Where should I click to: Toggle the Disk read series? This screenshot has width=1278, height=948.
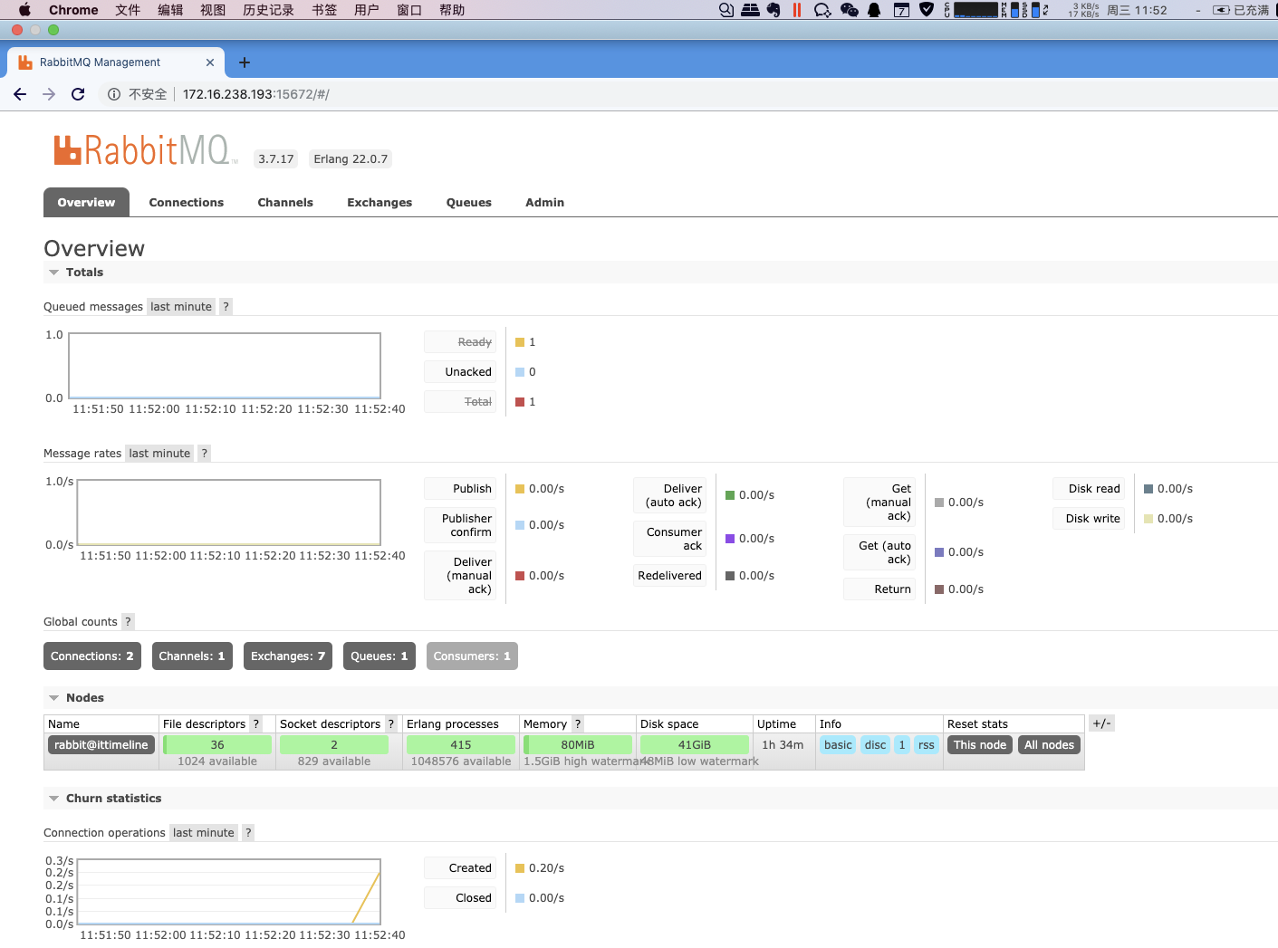[1089, 489]
